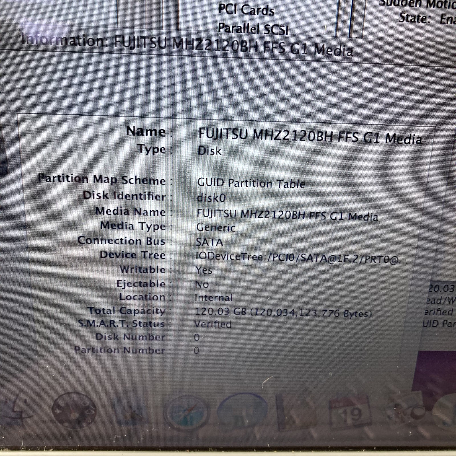The image size is (456, 456).
Task: Click the disk0 identifier value
Action: pyautogui.click(x=211, y=198)
